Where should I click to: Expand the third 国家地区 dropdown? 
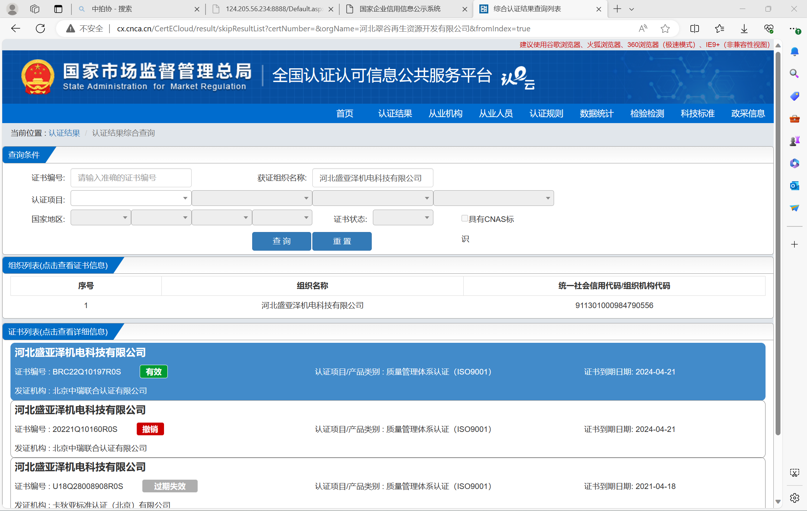222,217
